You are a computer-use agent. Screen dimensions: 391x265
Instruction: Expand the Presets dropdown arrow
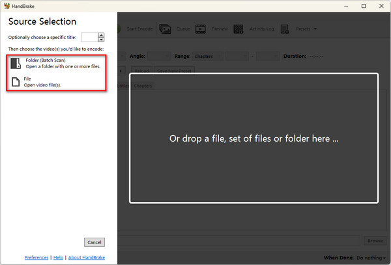[x=315, y=29]
